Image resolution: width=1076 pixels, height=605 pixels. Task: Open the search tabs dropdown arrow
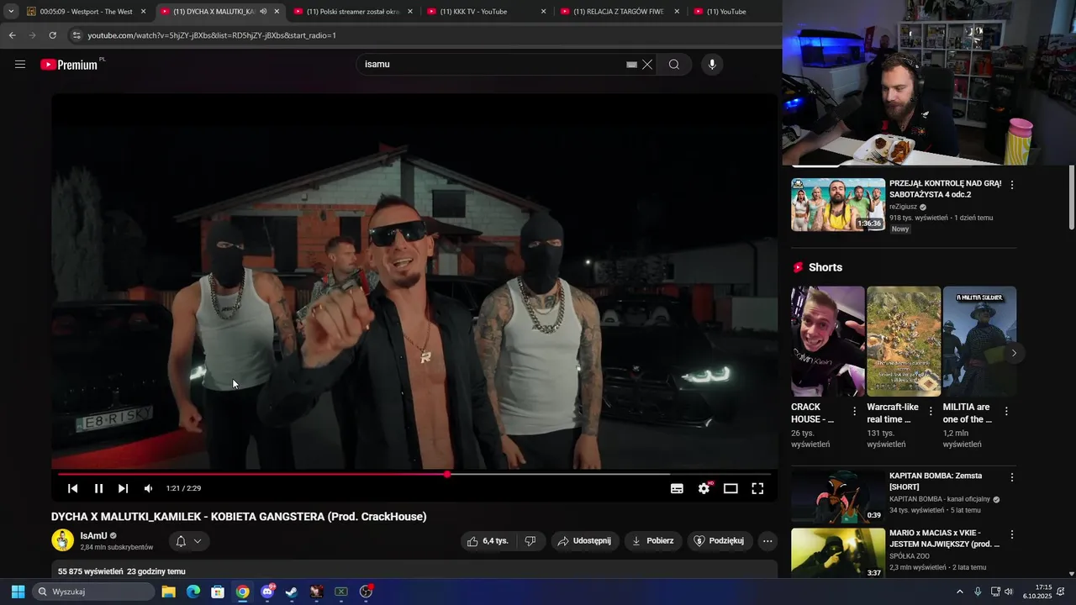pos(10,12)
